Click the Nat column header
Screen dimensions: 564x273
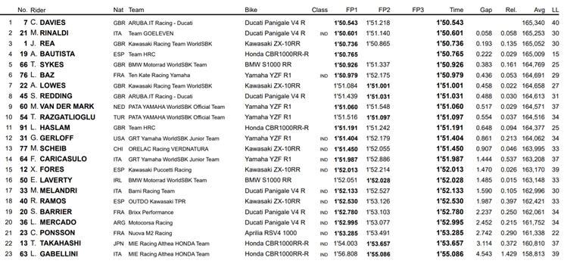(x=118, y=10)
